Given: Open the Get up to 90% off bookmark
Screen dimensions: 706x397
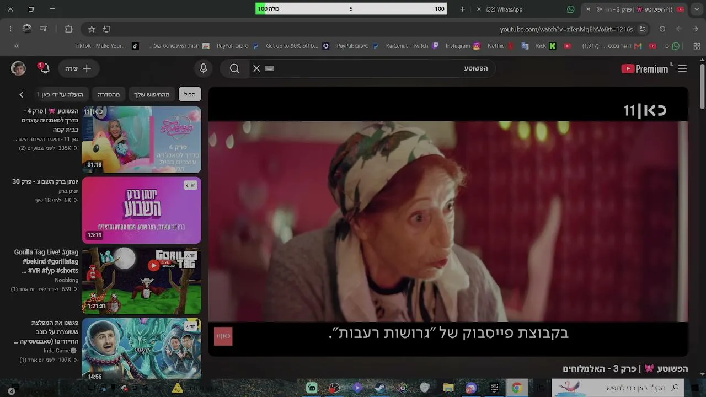Looking at the screenshot, I should tap(297, 46).
